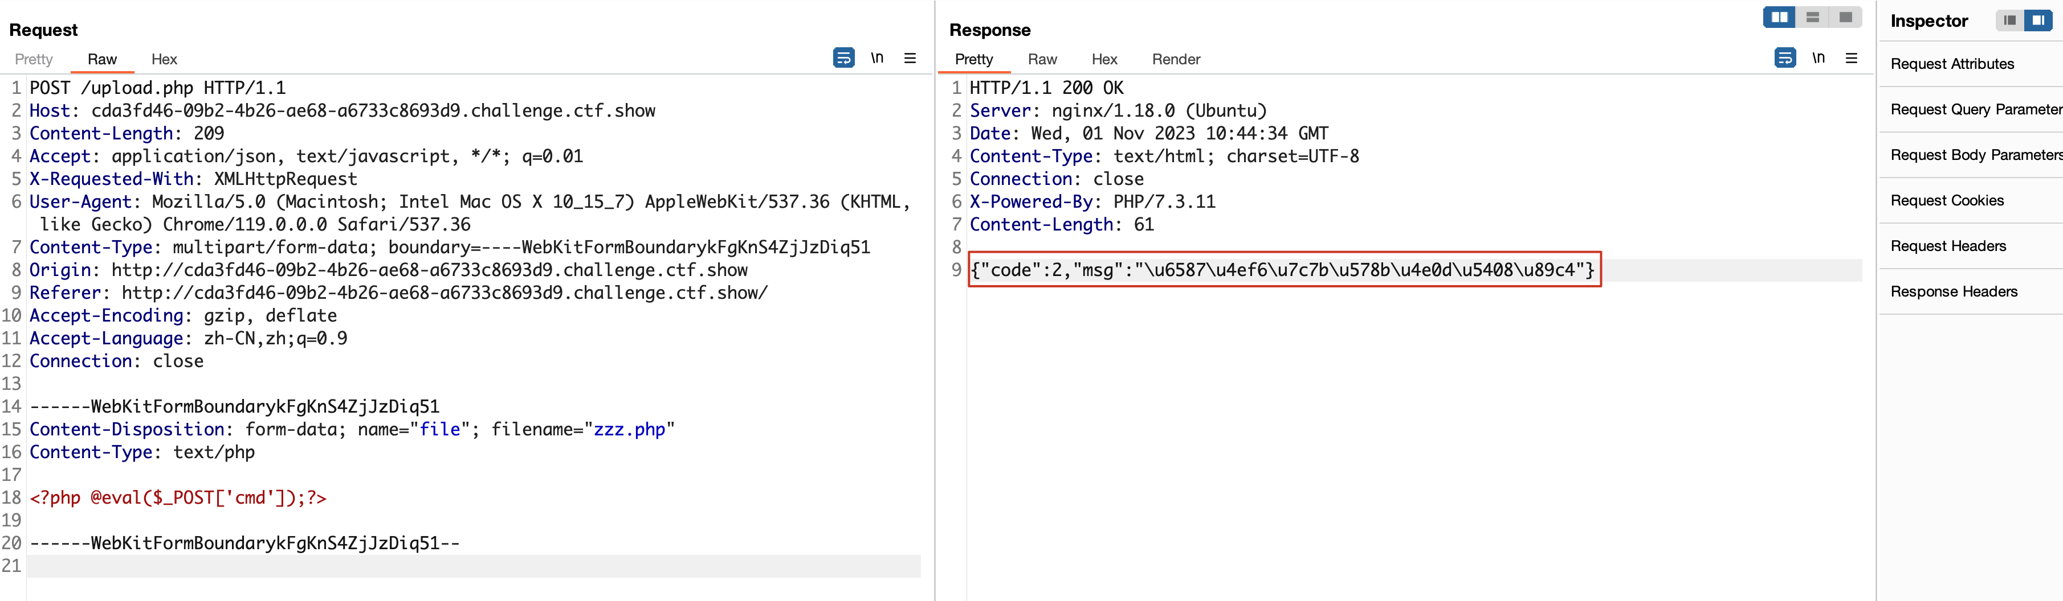Select top-bottom stacked layout icon
Viewport: 2063px width, 601px height.
[1812, 17]
